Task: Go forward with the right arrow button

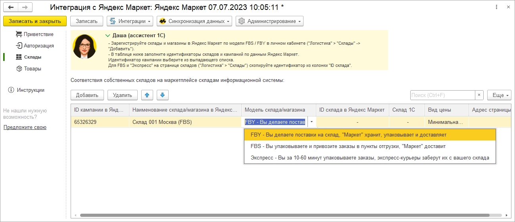Action: (x=25, y=8)
